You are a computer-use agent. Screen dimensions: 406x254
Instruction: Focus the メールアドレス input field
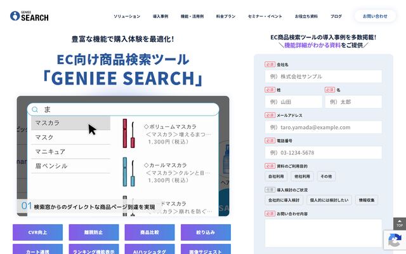pos(323,127)
